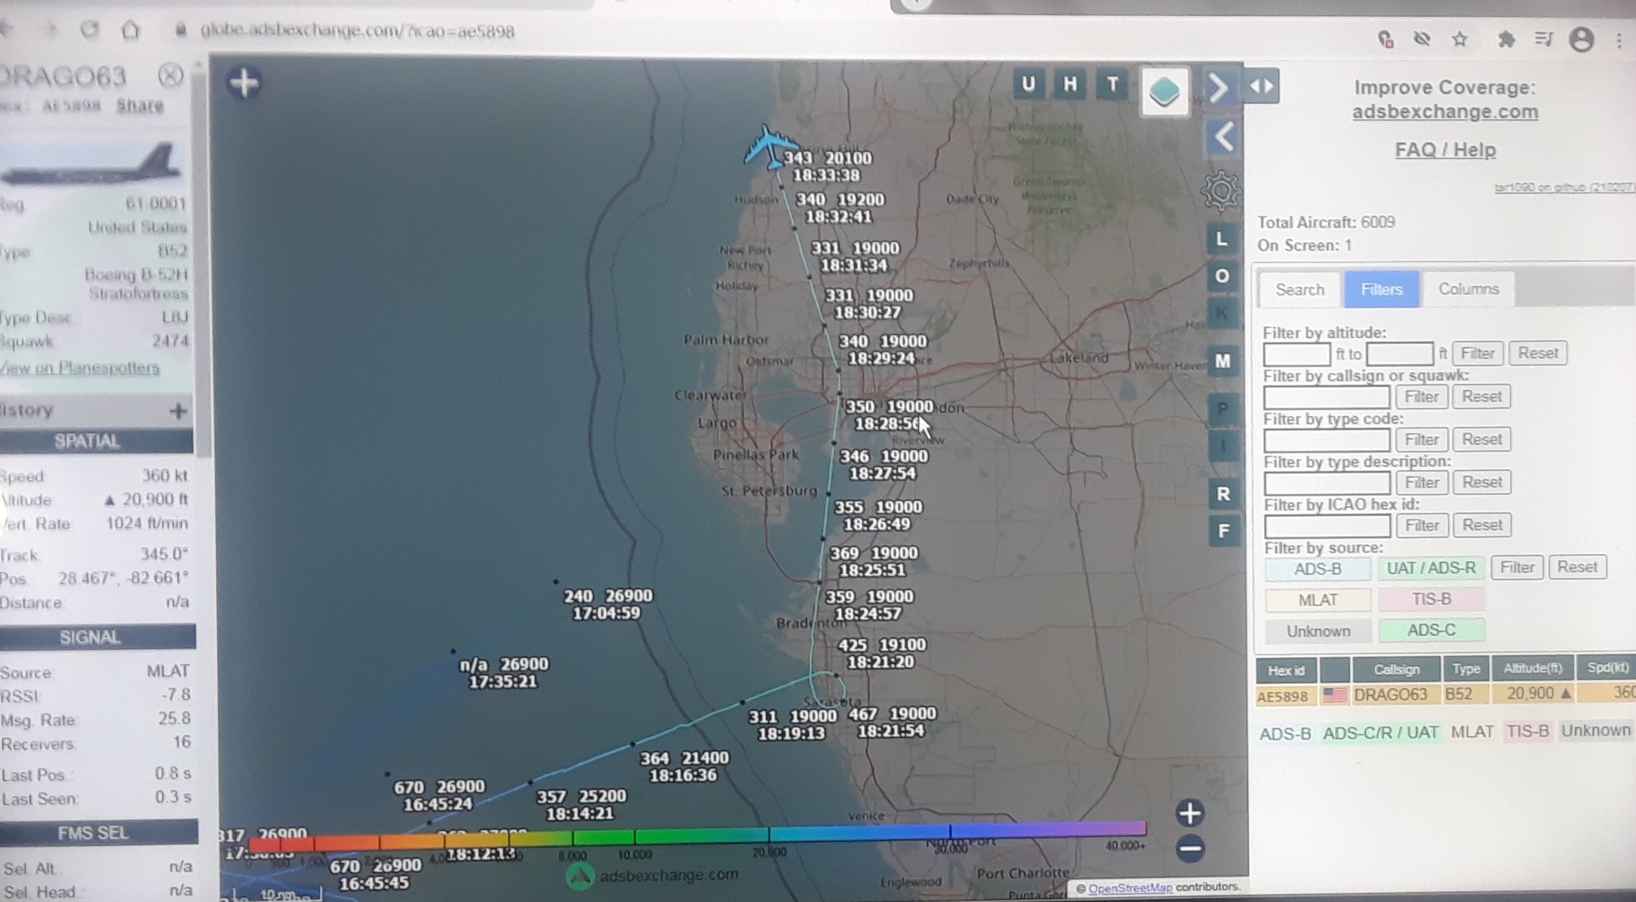This screenshot has width=1636, height=902.
Task: Open the FAQ / Help link
Action: pos(1445,150)
